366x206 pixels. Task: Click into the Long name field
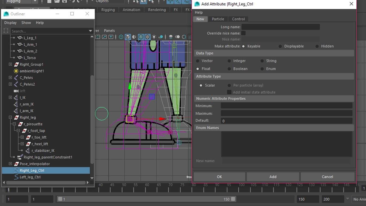(280, 27)
